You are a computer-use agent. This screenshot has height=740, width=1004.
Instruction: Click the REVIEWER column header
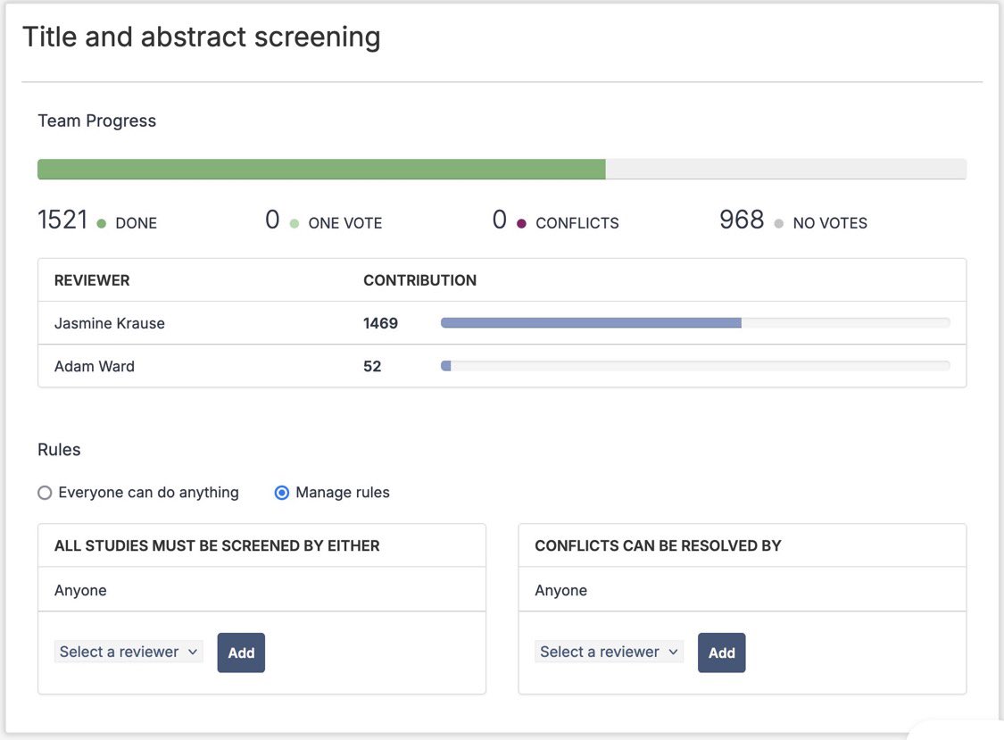(x=92, y=280)
